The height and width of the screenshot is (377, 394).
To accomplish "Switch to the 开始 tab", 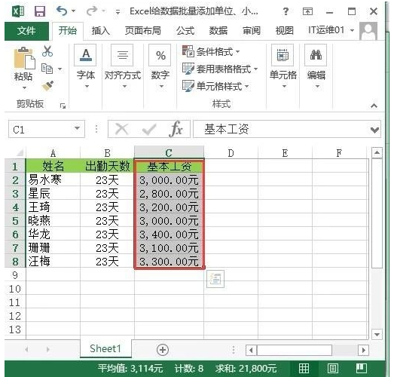I will click(x=67, y=31).
